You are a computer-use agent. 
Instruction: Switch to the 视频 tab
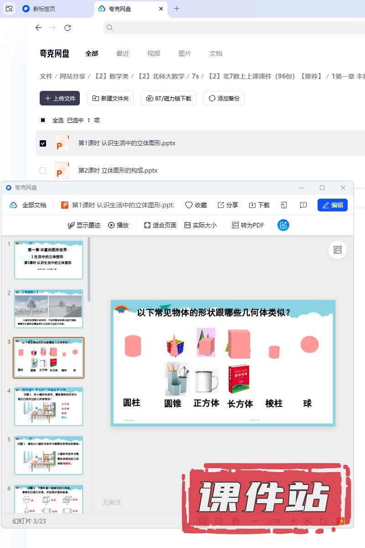[154, 53]
